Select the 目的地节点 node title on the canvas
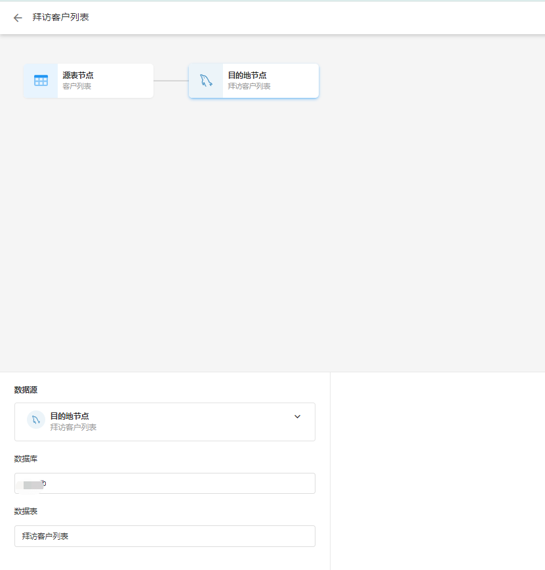 [247, 76]
